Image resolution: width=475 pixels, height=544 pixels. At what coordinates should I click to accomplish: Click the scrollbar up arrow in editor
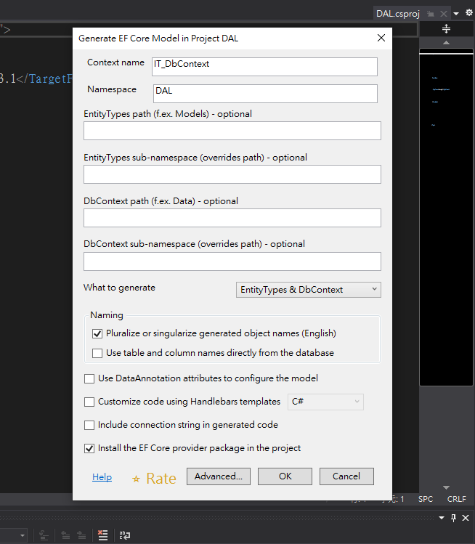(x=446, y=42)
